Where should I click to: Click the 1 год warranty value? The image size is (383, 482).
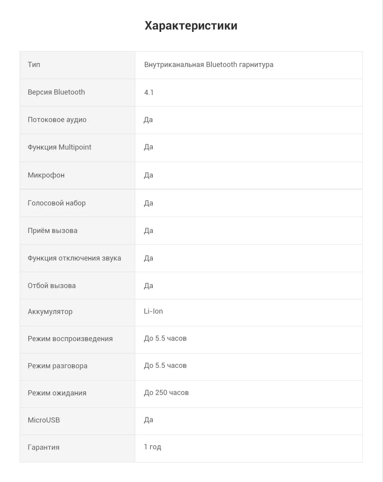click(x=152, y=447)
